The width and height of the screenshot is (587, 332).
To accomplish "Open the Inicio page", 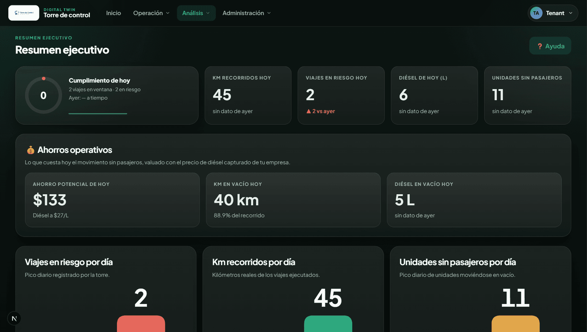I will click(x=114, y=13).
